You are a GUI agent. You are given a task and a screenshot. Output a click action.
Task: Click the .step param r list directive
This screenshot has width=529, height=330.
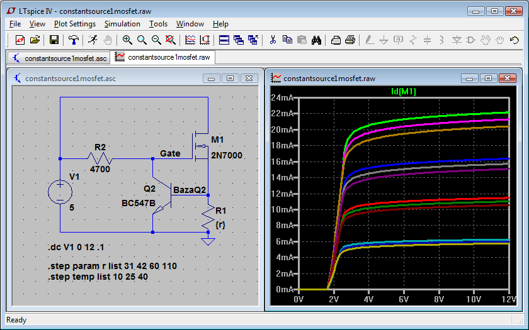112,266
